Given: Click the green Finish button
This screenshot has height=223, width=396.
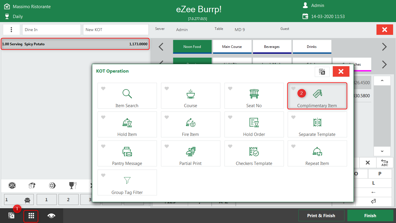Looking at the screenshot, I should (370, 216).
